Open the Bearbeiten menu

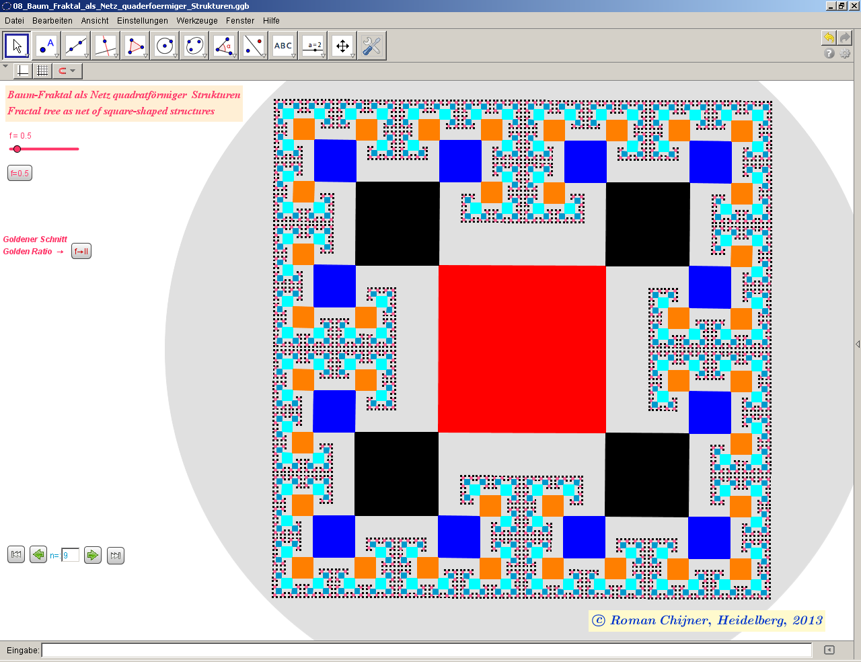coord(52,21)
